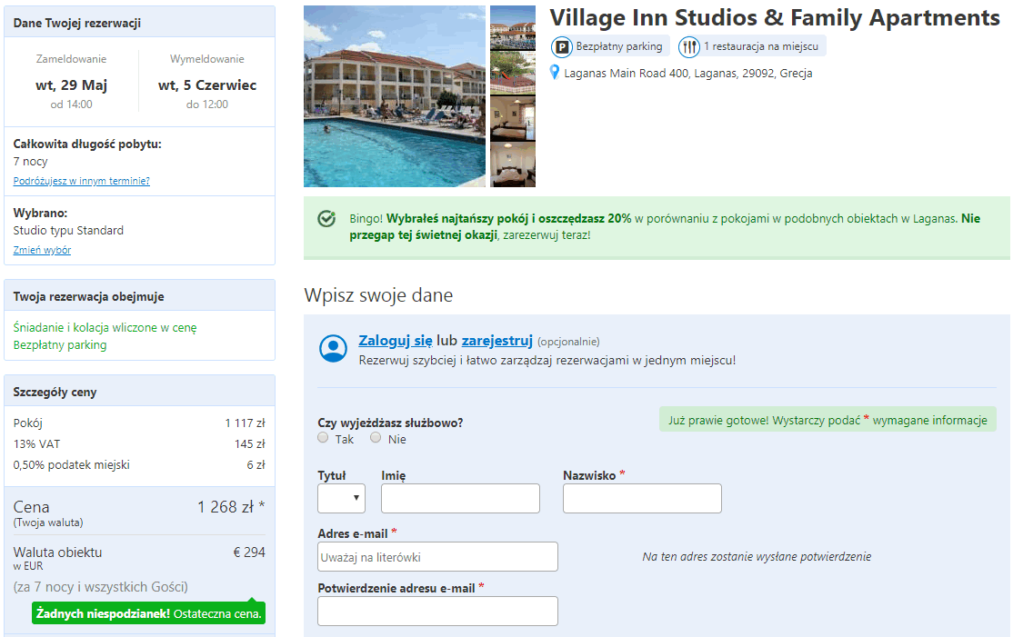Click Studio typu Standard text
The width and height of the screenshot is (1013, 637).
click(68, 231)
